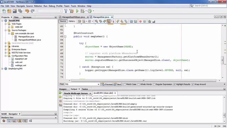Switch to the Files tab
Image resolution: width=227 pixels, height=128 pixels.
(16, 17)
